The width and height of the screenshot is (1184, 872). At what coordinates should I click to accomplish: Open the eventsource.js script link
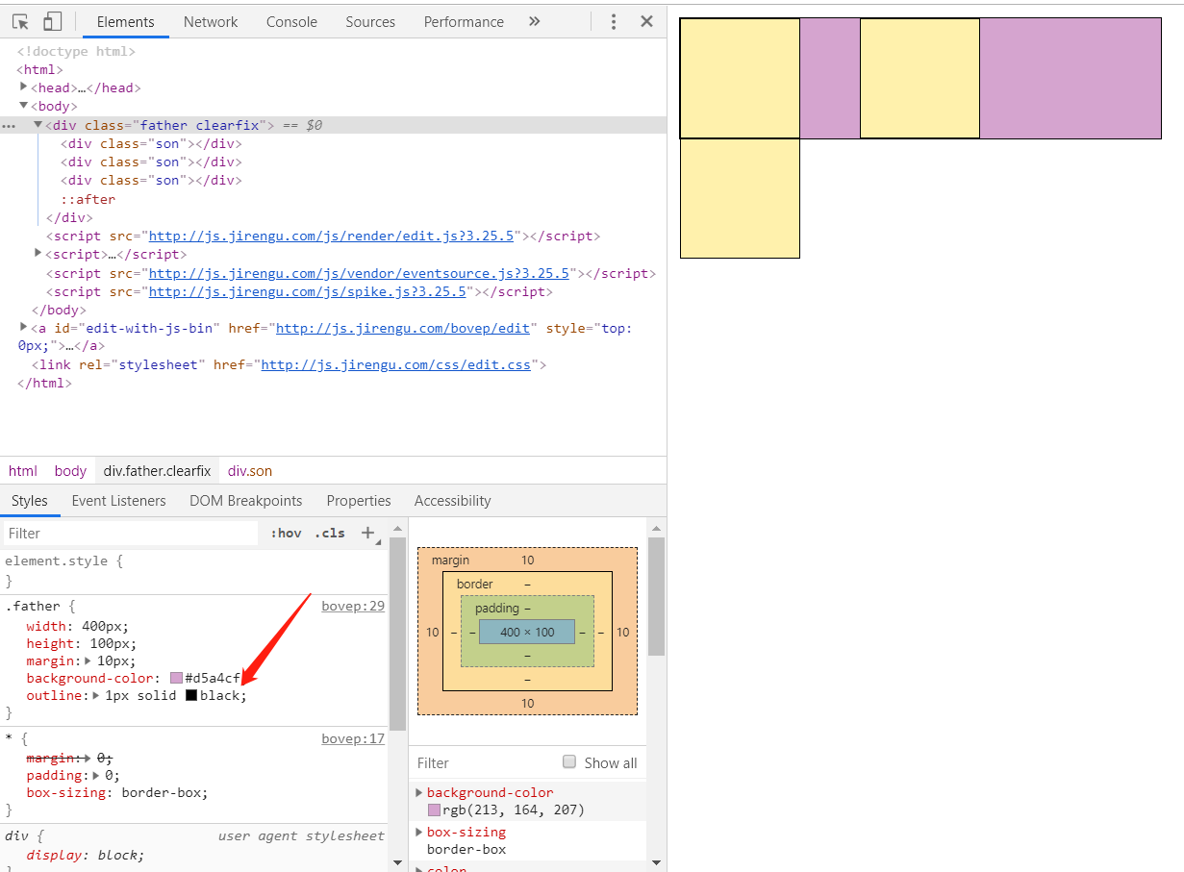(x=361, y=273)
